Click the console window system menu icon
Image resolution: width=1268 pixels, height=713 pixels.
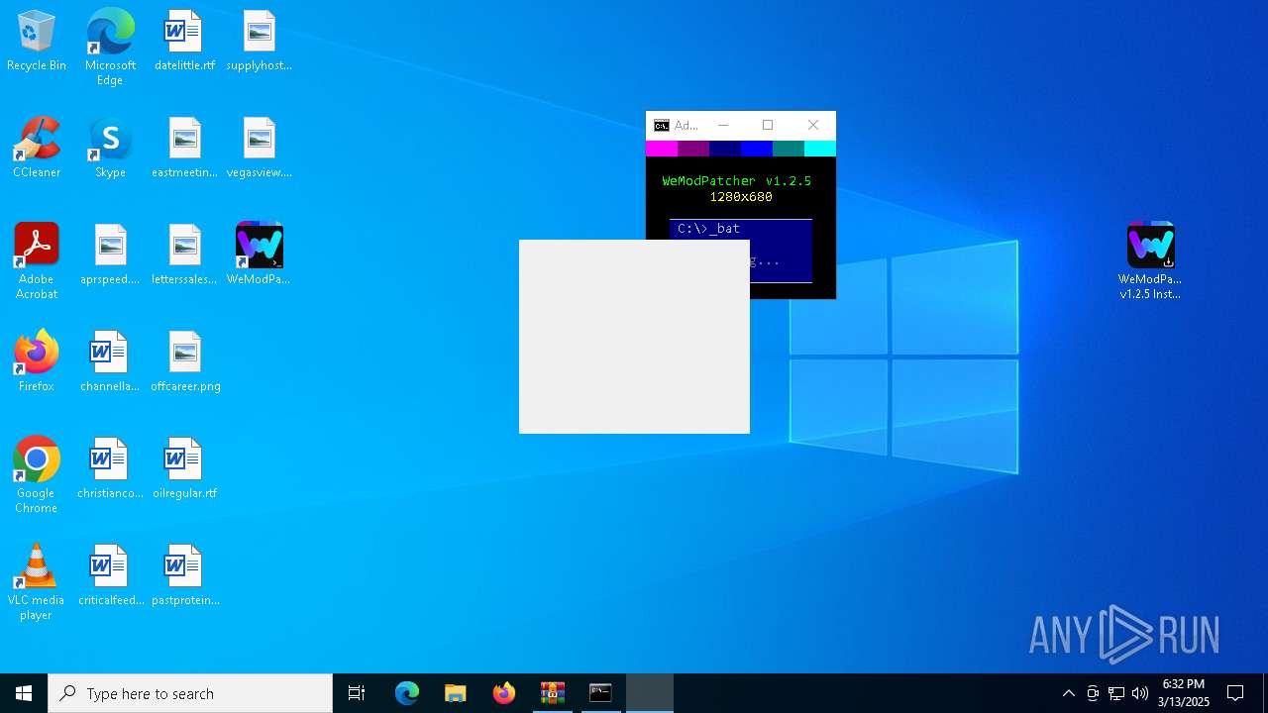click(x=662, y=126)
